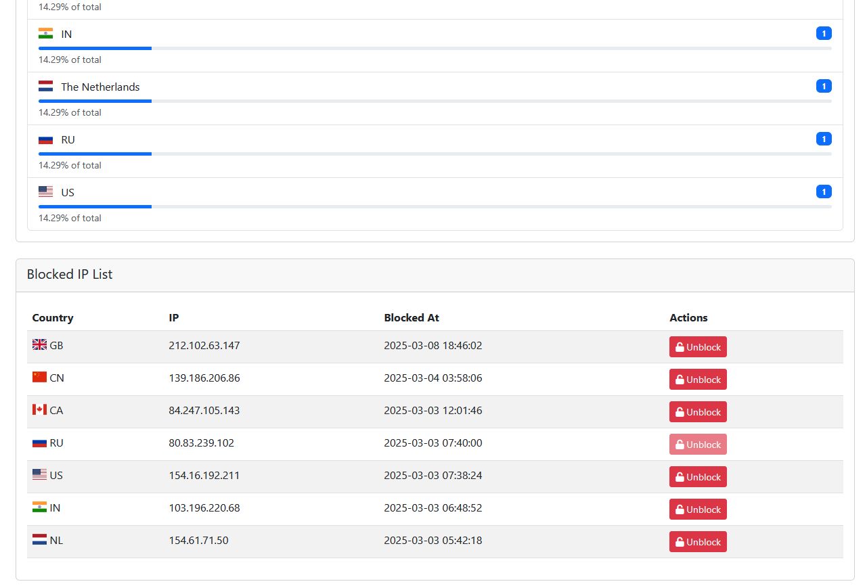
Task: Click the Canada flag icon in table
Action: tap(39, 410)
